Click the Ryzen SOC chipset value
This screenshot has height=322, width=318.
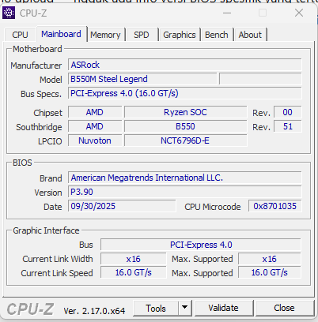click(x=186, y=112)
